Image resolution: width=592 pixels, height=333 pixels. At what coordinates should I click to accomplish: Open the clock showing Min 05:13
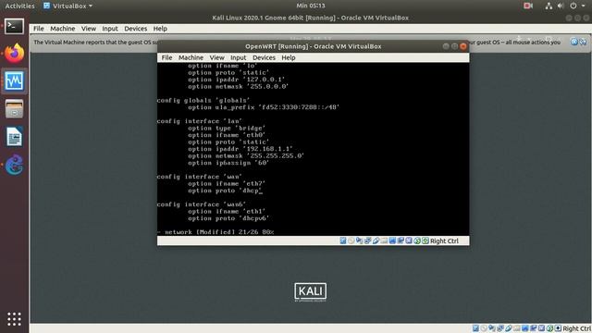pyautogui.click(x=311, y=6)
